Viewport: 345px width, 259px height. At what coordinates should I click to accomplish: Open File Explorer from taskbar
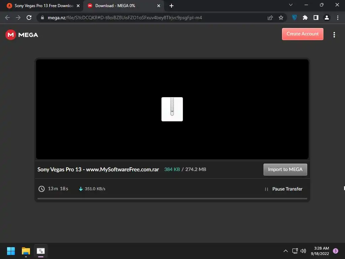point(26,251)
